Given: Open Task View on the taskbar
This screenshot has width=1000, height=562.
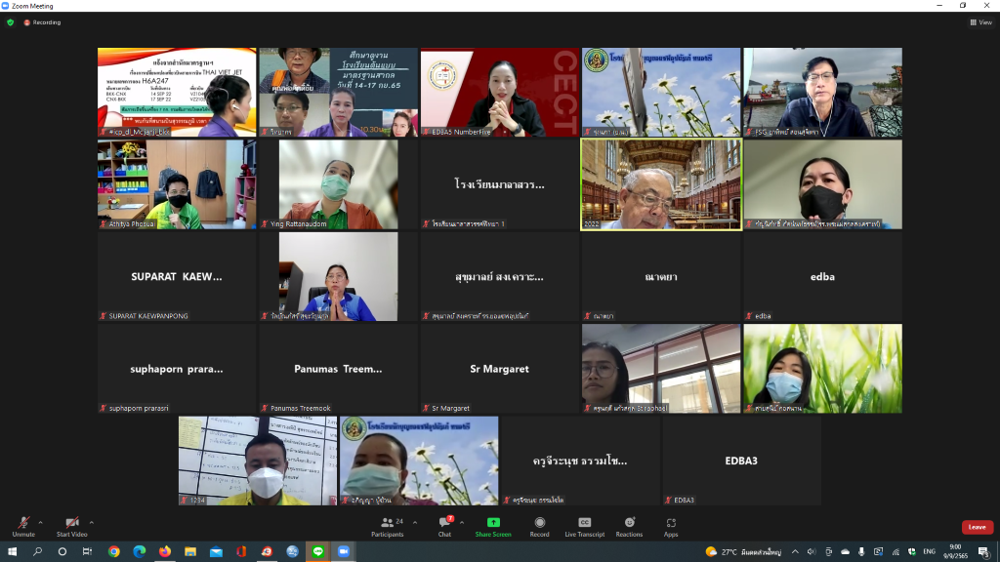Looking at the screenshot, I should tap(87, 552).
